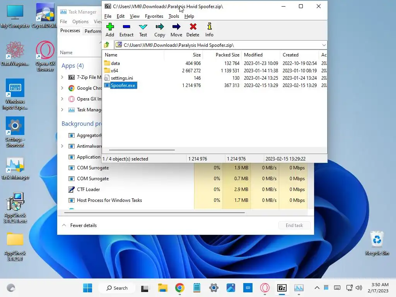Open Opera GX from the taskbar
Viewport: 396px width, 297px height.
[x=265, y=288]
